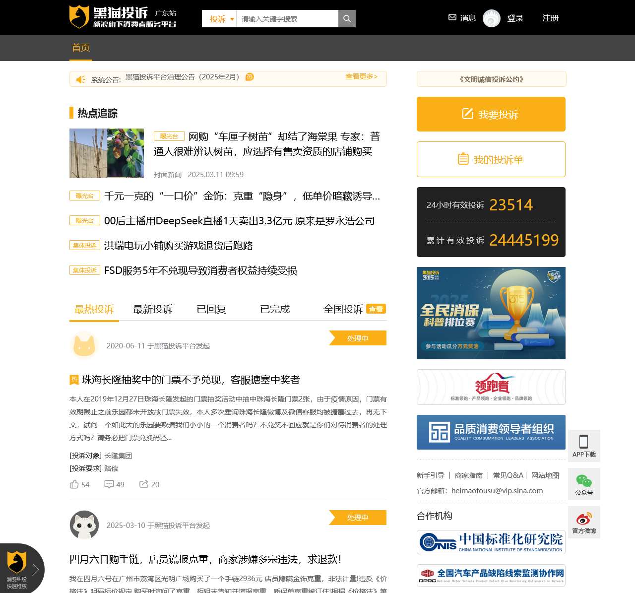Open the 广东站 station selector
635x593 pixels.
click(165, 12)
